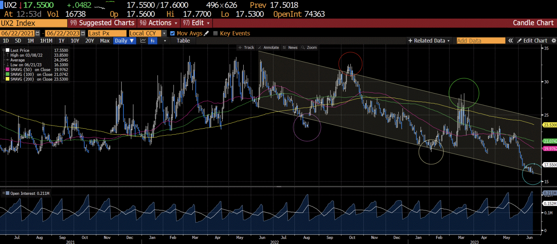Enable the Key Events checkbox
The width and height of the screenshot is (557, 244).
(x=215, y=33)
